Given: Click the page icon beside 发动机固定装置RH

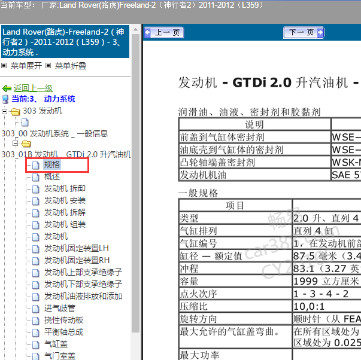Looking at the screenshot, I should click(x=36, y=261).
